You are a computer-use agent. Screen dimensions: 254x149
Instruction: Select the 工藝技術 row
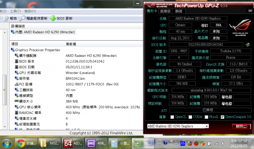pyautogui.click(x=76, y=90)
